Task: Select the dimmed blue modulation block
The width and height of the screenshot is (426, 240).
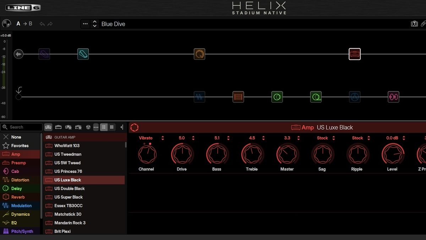Action: pyautogui.click(x=200, y=97)
